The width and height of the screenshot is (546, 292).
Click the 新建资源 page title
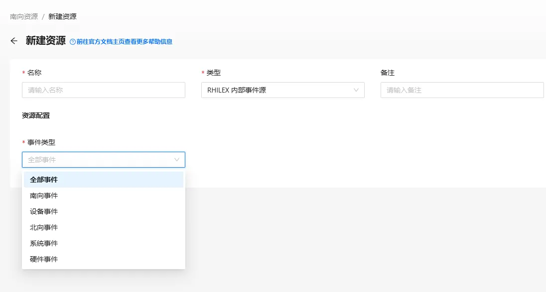pos(46,41)
